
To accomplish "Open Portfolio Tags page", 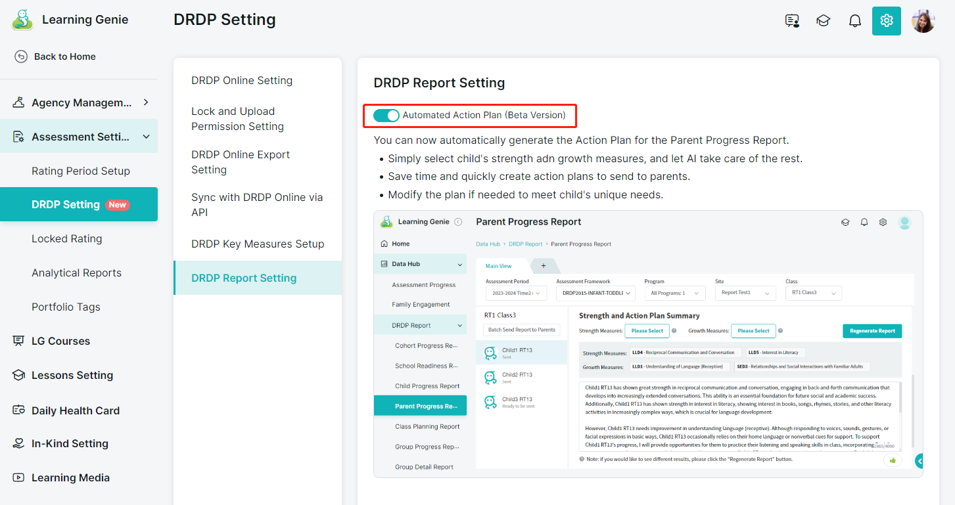I will pos(66,307).
